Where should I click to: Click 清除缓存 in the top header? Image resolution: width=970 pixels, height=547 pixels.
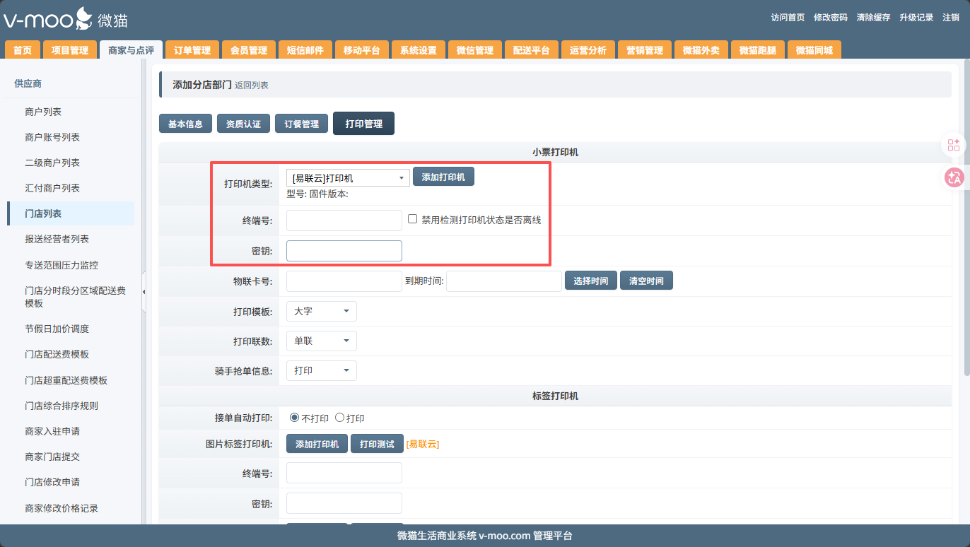873,18
